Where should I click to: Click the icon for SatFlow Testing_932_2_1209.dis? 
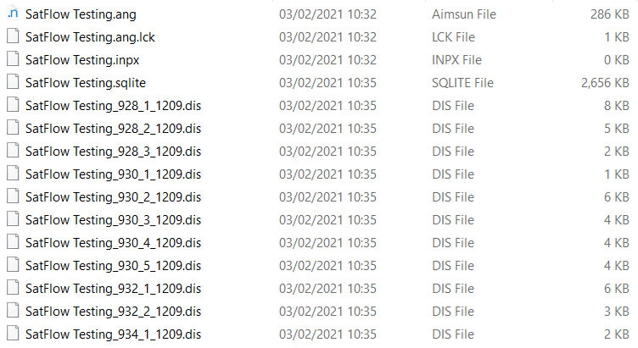12,311
